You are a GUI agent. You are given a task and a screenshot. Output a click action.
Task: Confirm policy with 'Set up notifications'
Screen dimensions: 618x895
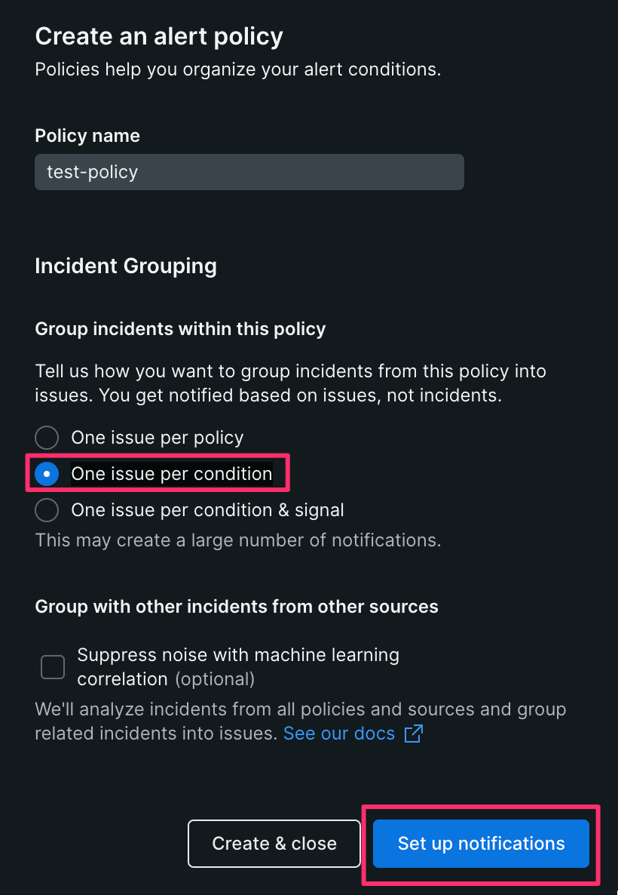[480, 844]
